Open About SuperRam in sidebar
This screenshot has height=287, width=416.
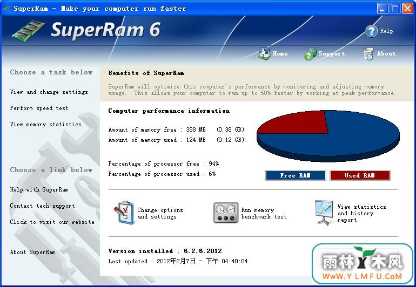click(32, 252)
